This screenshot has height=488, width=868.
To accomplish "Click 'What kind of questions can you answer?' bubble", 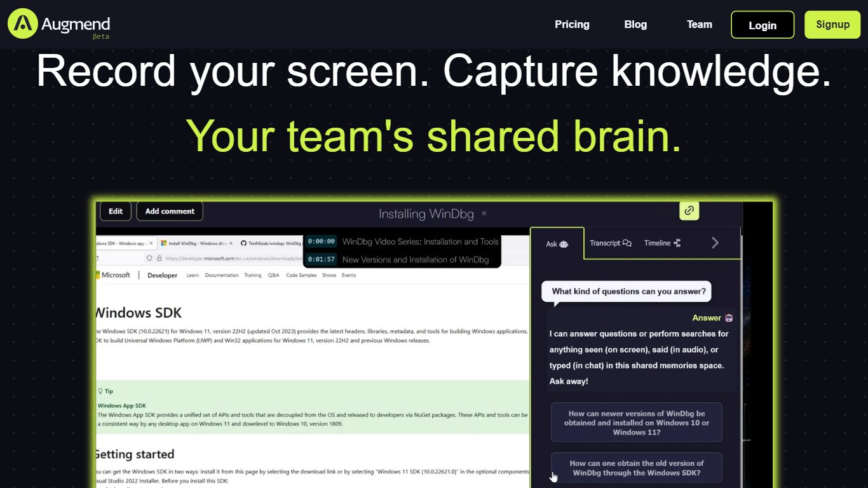I will click(x=627, y=292).
